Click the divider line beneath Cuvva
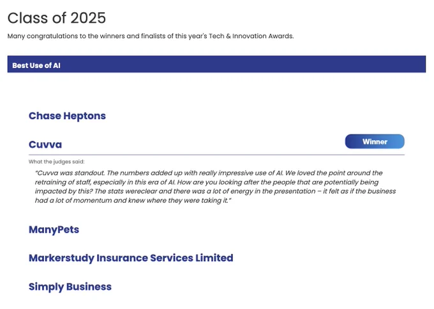Viewport: 434px width, 309px height. click(x=216, y=155)
